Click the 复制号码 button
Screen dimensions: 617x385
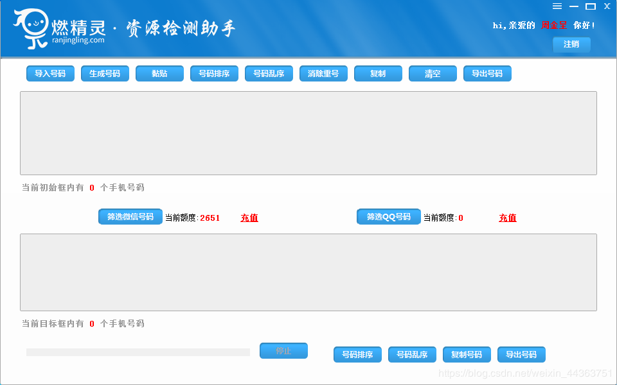[467, 354]
